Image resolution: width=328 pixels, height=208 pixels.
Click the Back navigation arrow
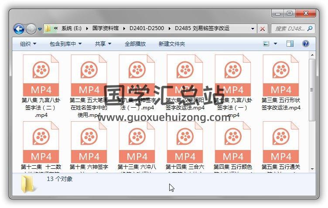19,29
